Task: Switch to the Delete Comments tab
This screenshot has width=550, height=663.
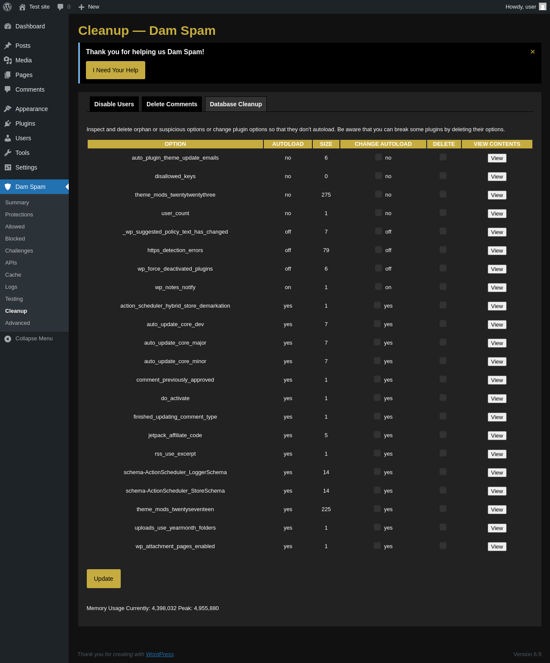Action: tap(172, 104)
